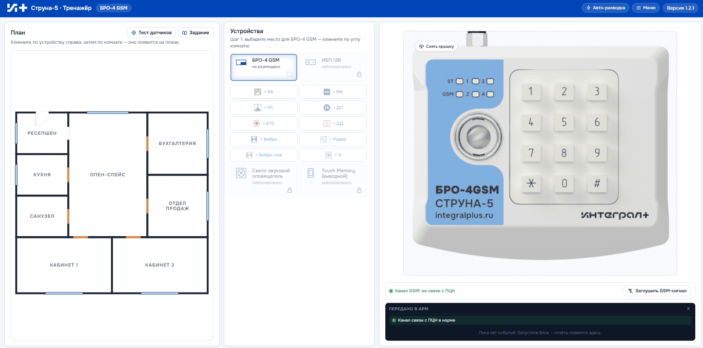703x348 pixels.
Task: Click the green GSM channel status dot
Action: point(391,291)
